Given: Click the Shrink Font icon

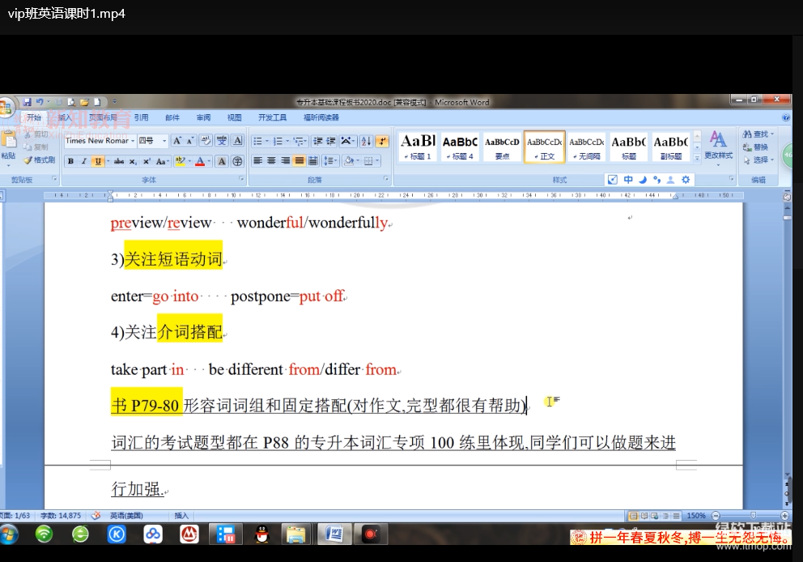Looking at the screenshot, I should click(189, 140).
